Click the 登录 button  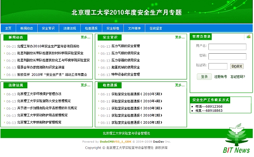[204, 77]
